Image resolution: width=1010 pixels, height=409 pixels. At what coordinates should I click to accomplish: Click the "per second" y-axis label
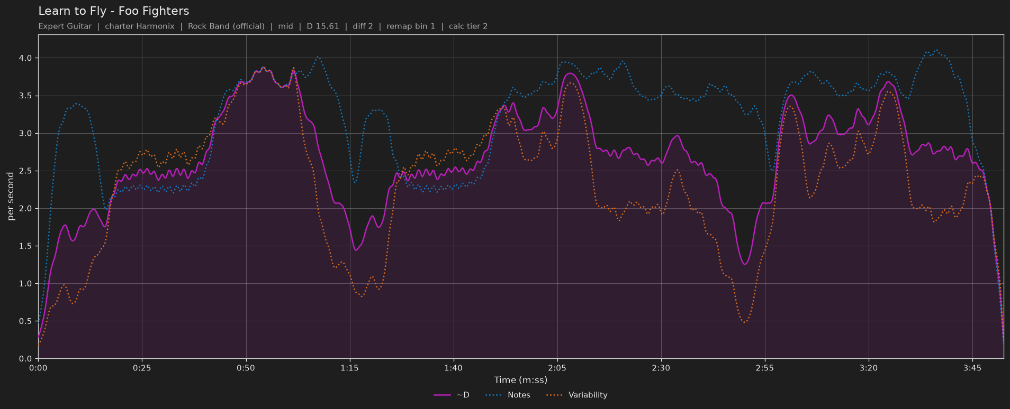pos(11,197)
